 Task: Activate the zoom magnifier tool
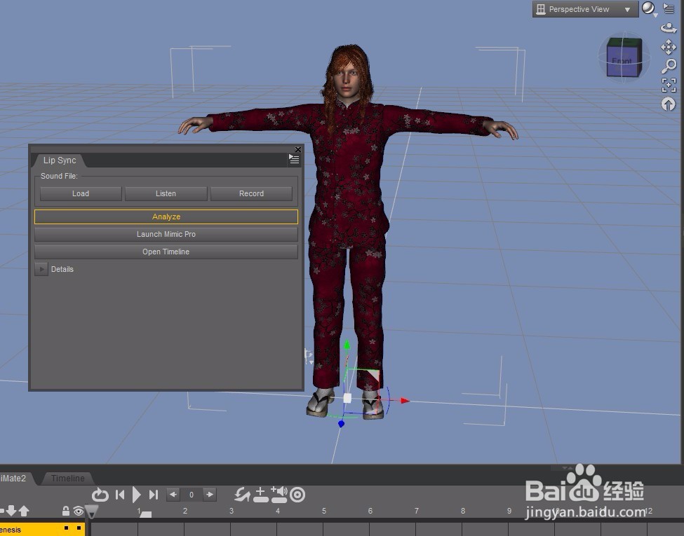click(x=668, y=66)
